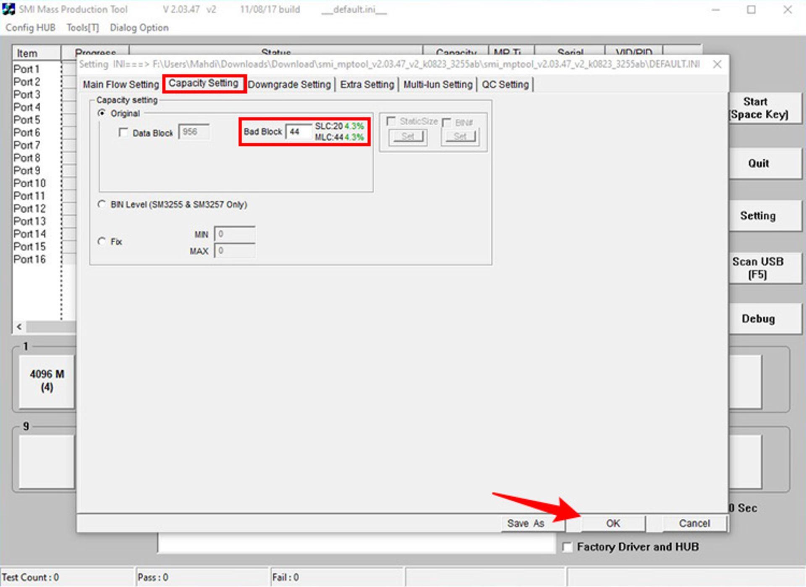Select the Original capacity radio button
The height and width of the screenshot is (587, 806).
pyautogui.click(x=102, y=113)
